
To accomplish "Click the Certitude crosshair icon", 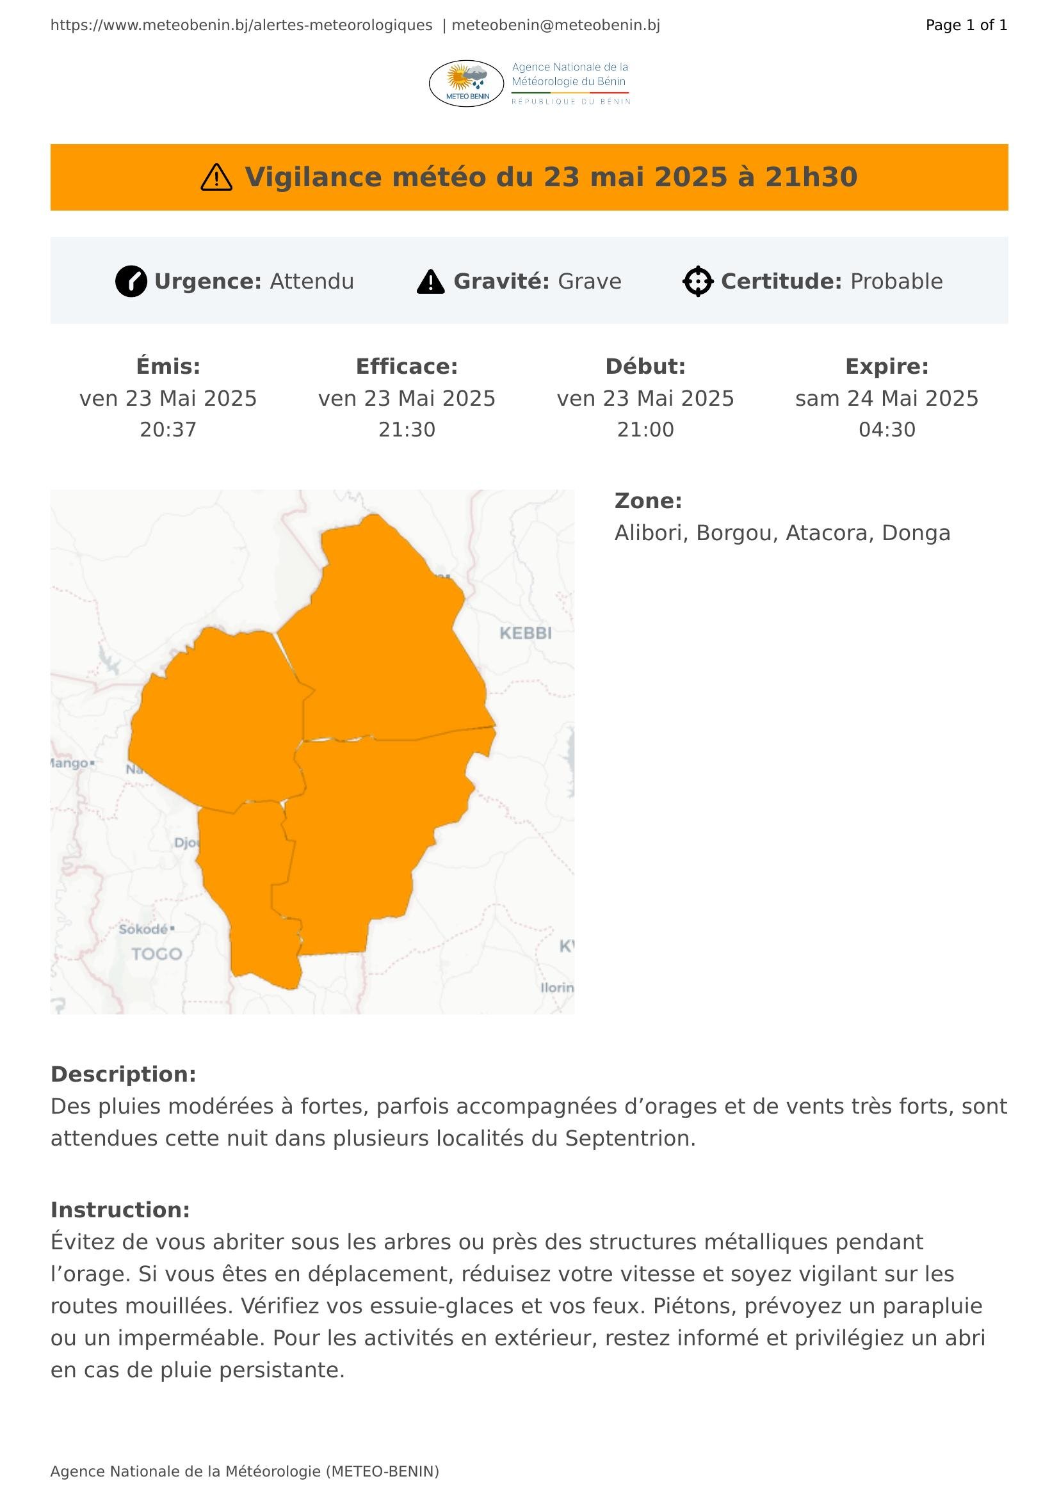I will tap(698, 282).
